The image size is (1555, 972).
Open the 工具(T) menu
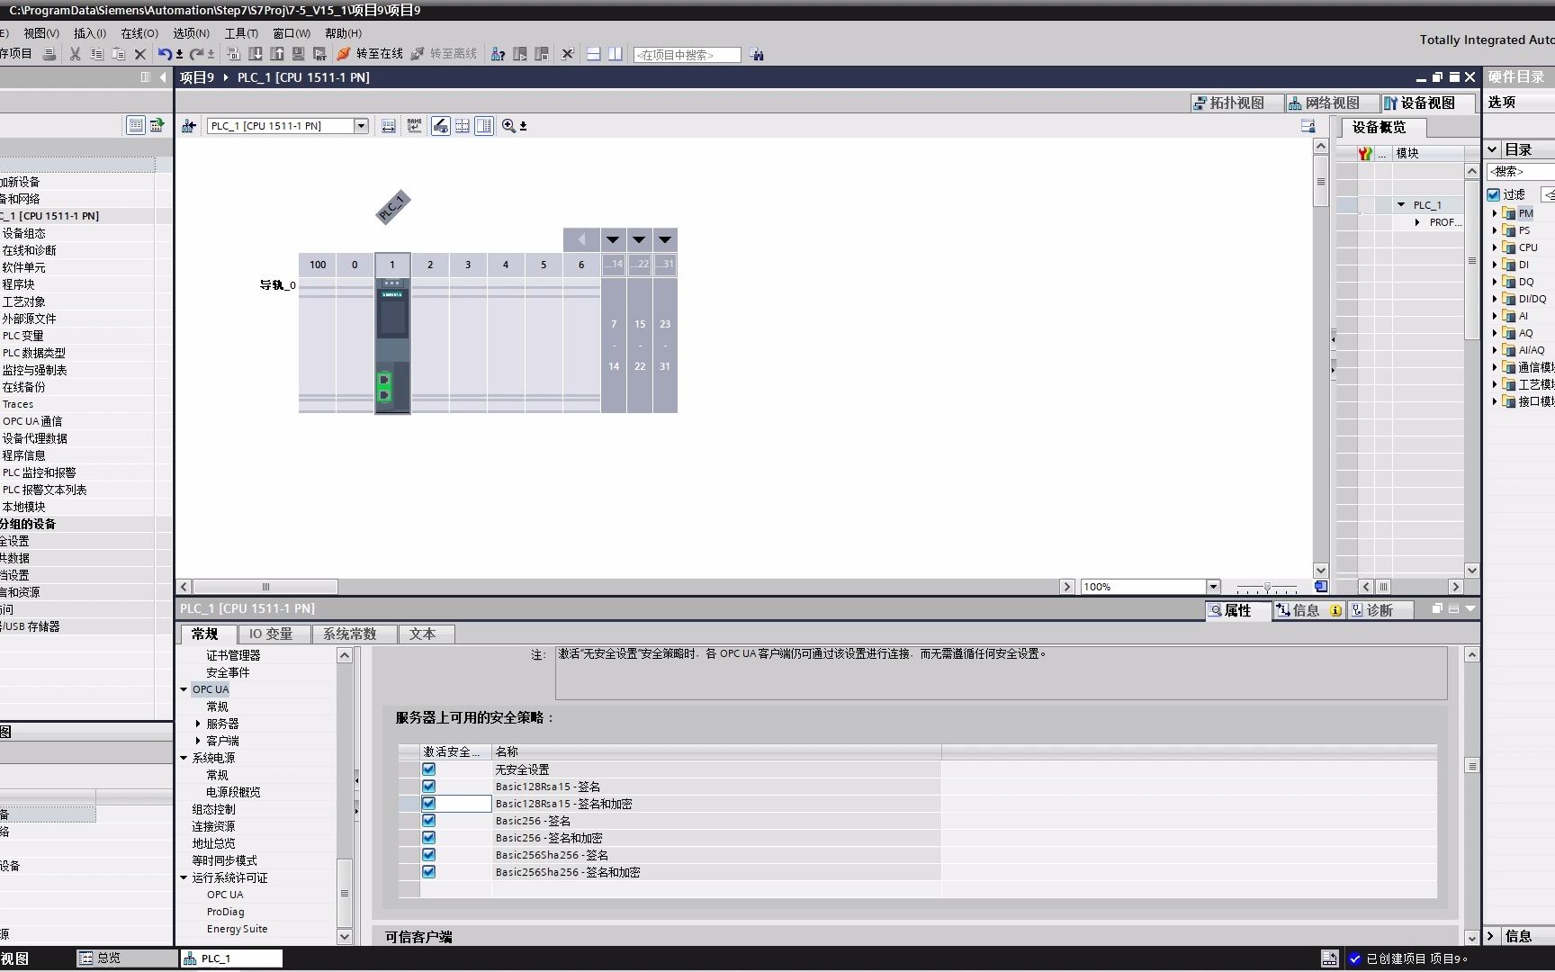(x=241, y=33)
